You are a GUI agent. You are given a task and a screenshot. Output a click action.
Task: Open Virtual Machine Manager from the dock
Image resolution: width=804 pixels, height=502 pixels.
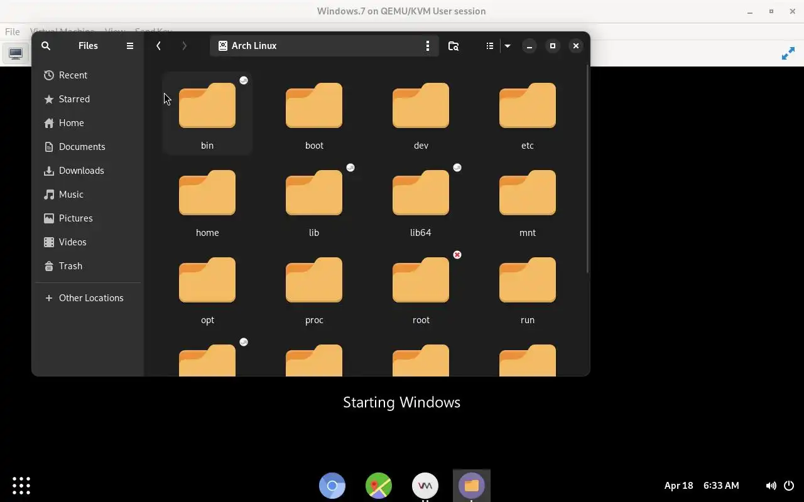click(425, 485)
